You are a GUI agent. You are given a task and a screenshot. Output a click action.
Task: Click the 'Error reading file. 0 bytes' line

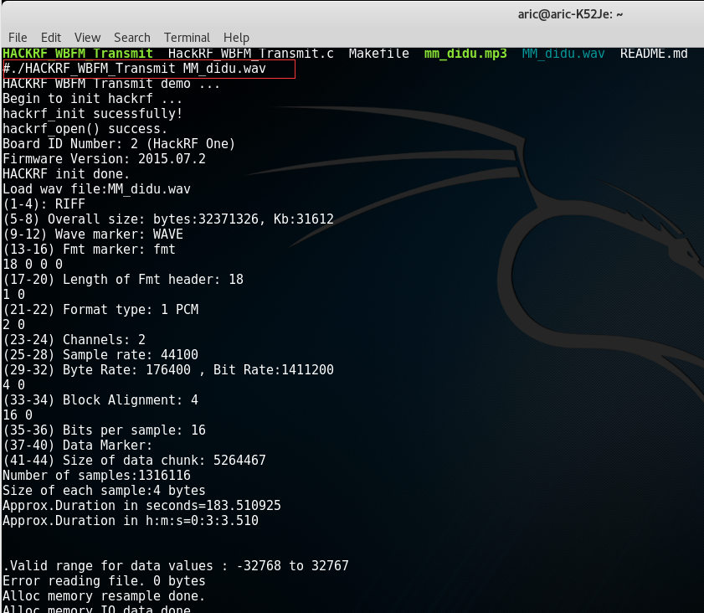coord(104,580)
